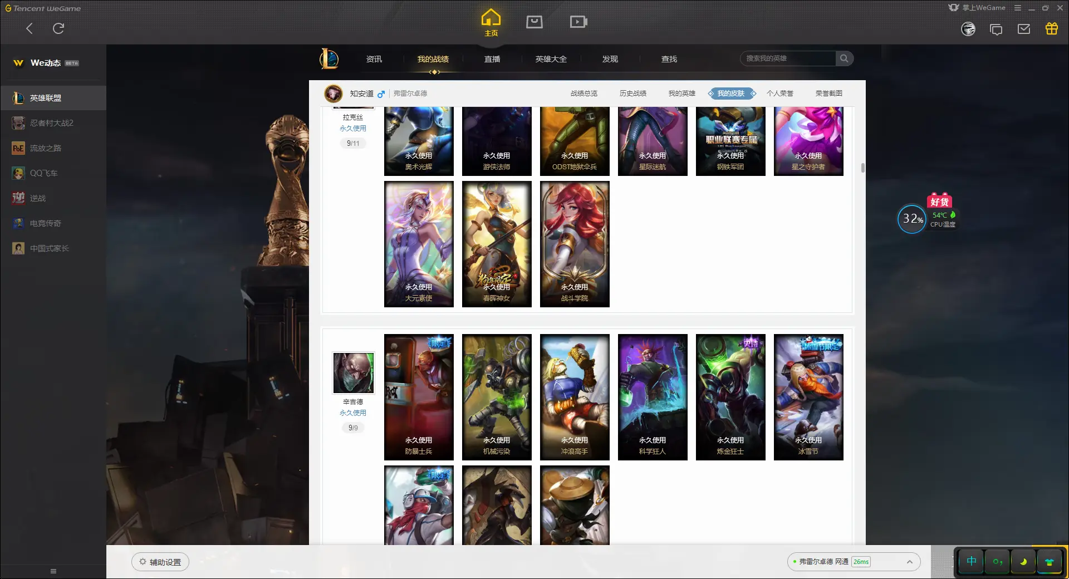
Task: Open the 主页 home icon
Action: [491, 23]
